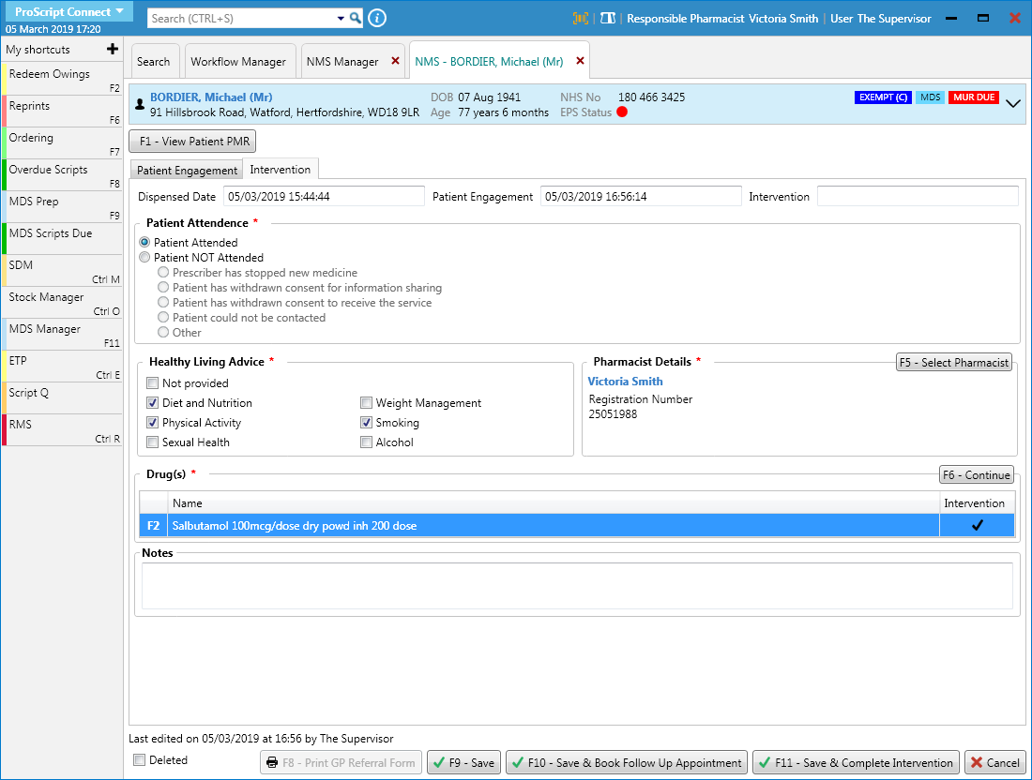The width and height of the screenshot is (1032, 780).
Task: Click F6 - Continue button
Action: (976, 474)
